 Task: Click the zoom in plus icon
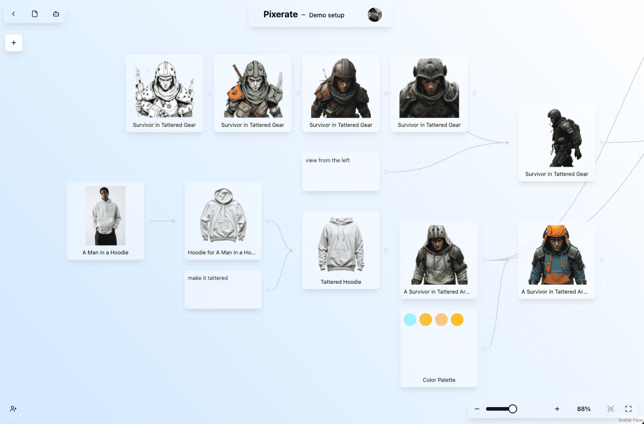(557, 409)
